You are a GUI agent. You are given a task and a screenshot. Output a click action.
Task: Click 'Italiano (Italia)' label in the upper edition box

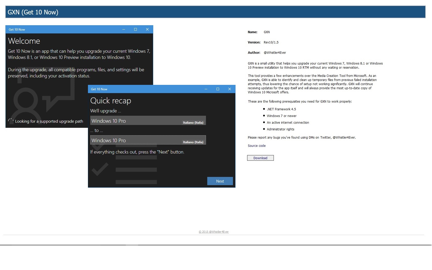pyautogui.click(x=193, y=123)
